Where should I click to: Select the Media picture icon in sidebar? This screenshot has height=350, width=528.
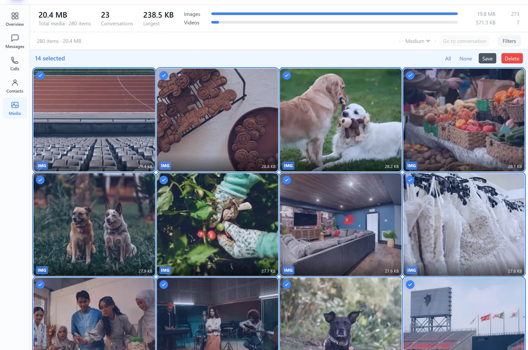[x=15, y=105]
